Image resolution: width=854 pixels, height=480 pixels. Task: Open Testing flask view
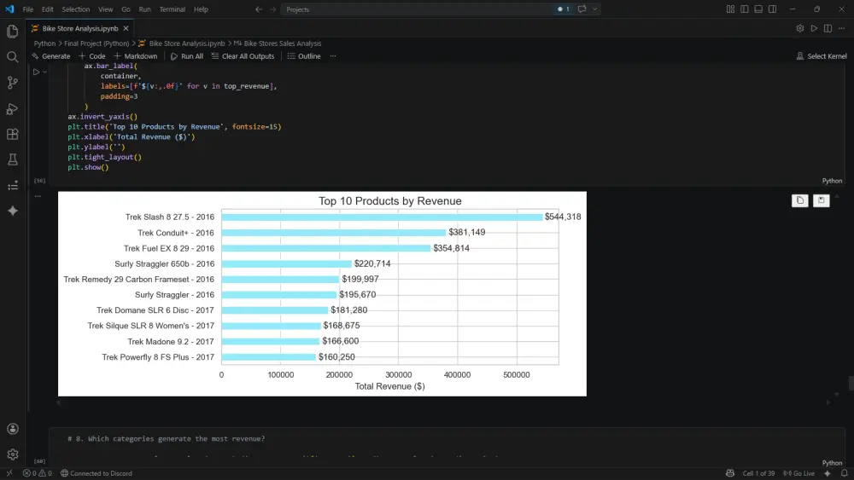[13, 159]
